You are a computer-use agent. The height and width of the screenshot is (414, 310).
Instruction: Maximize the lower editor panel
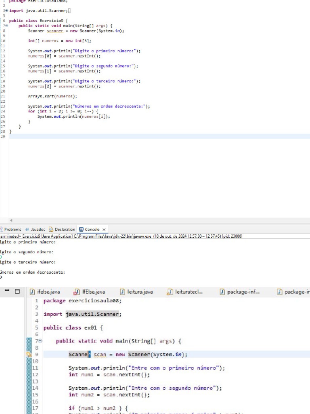(x=17, y=291)
